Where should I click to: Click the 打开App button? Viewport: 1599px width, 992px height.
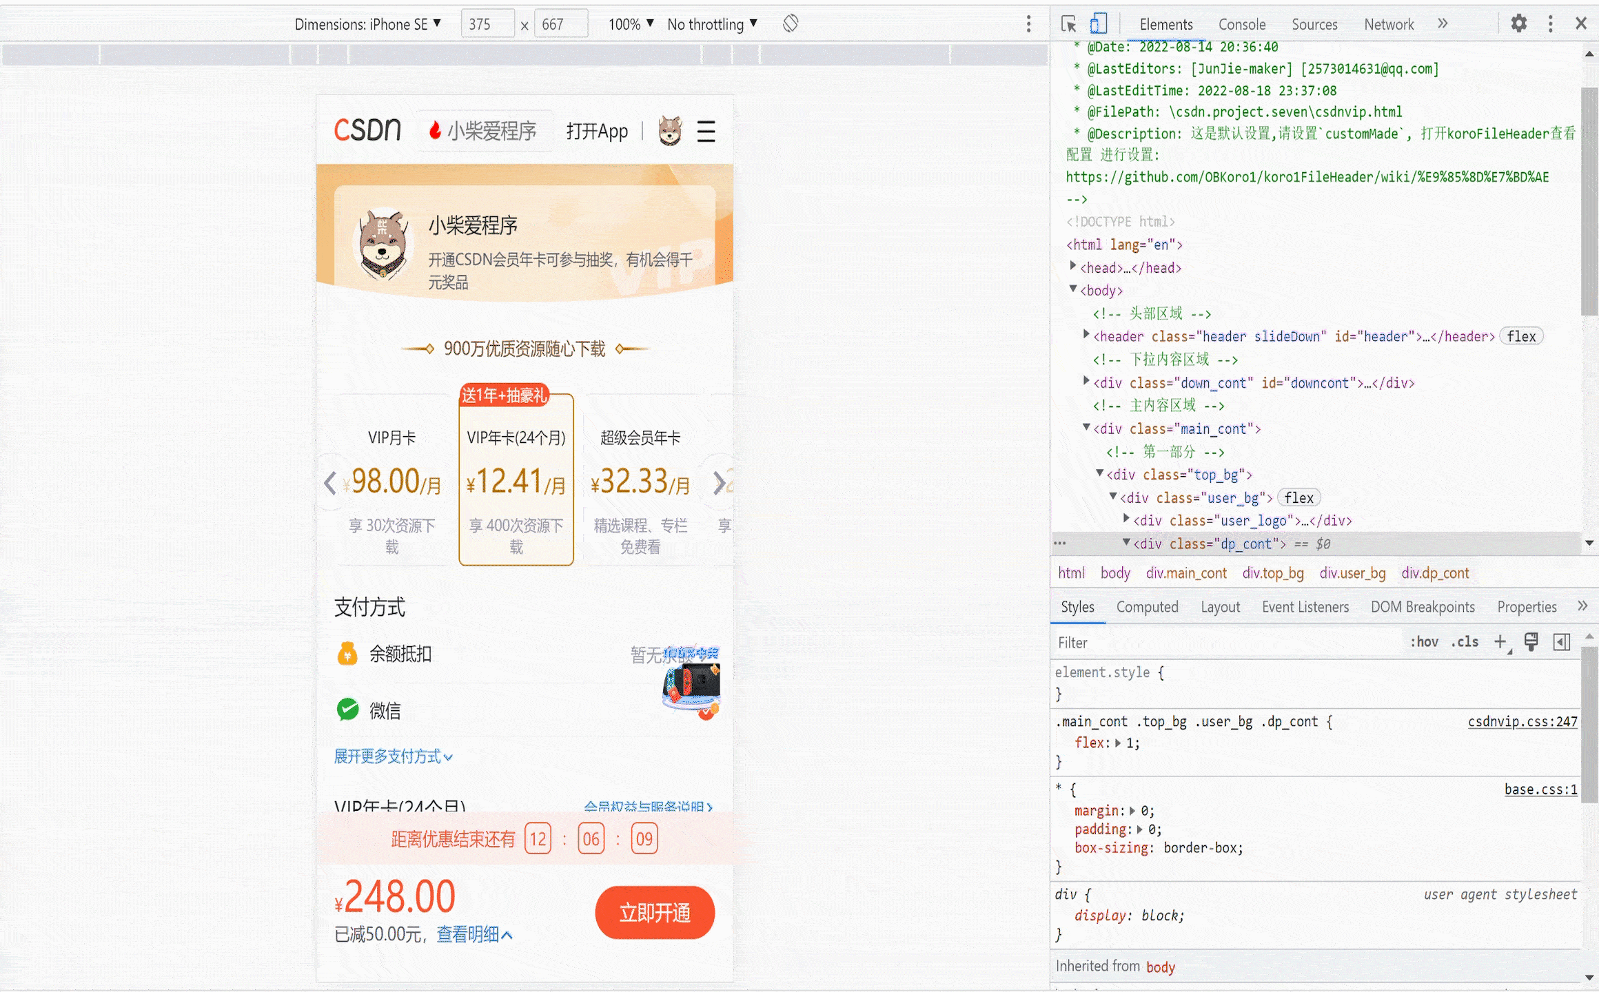click(x=597, y=131)
